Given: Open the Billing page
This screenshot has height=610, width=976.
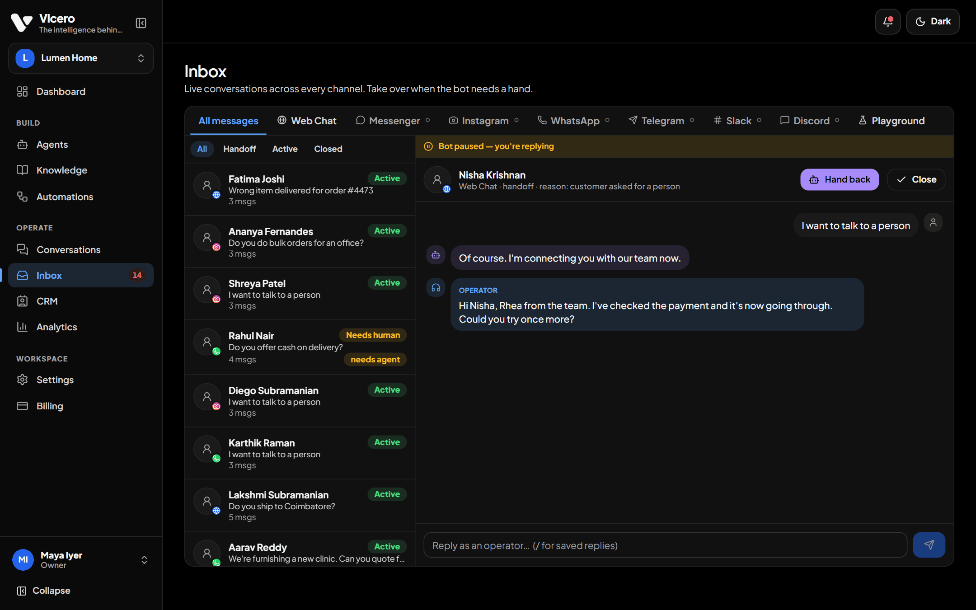Looking at the screenshot, I should coord(81,406).
